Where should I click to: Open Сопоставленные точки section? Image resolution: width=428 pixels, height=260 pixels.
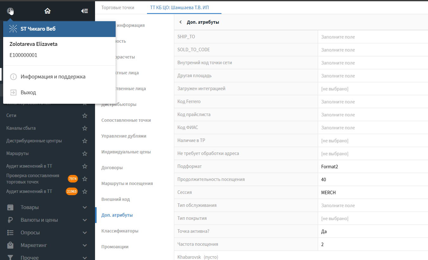pos(126,120)
